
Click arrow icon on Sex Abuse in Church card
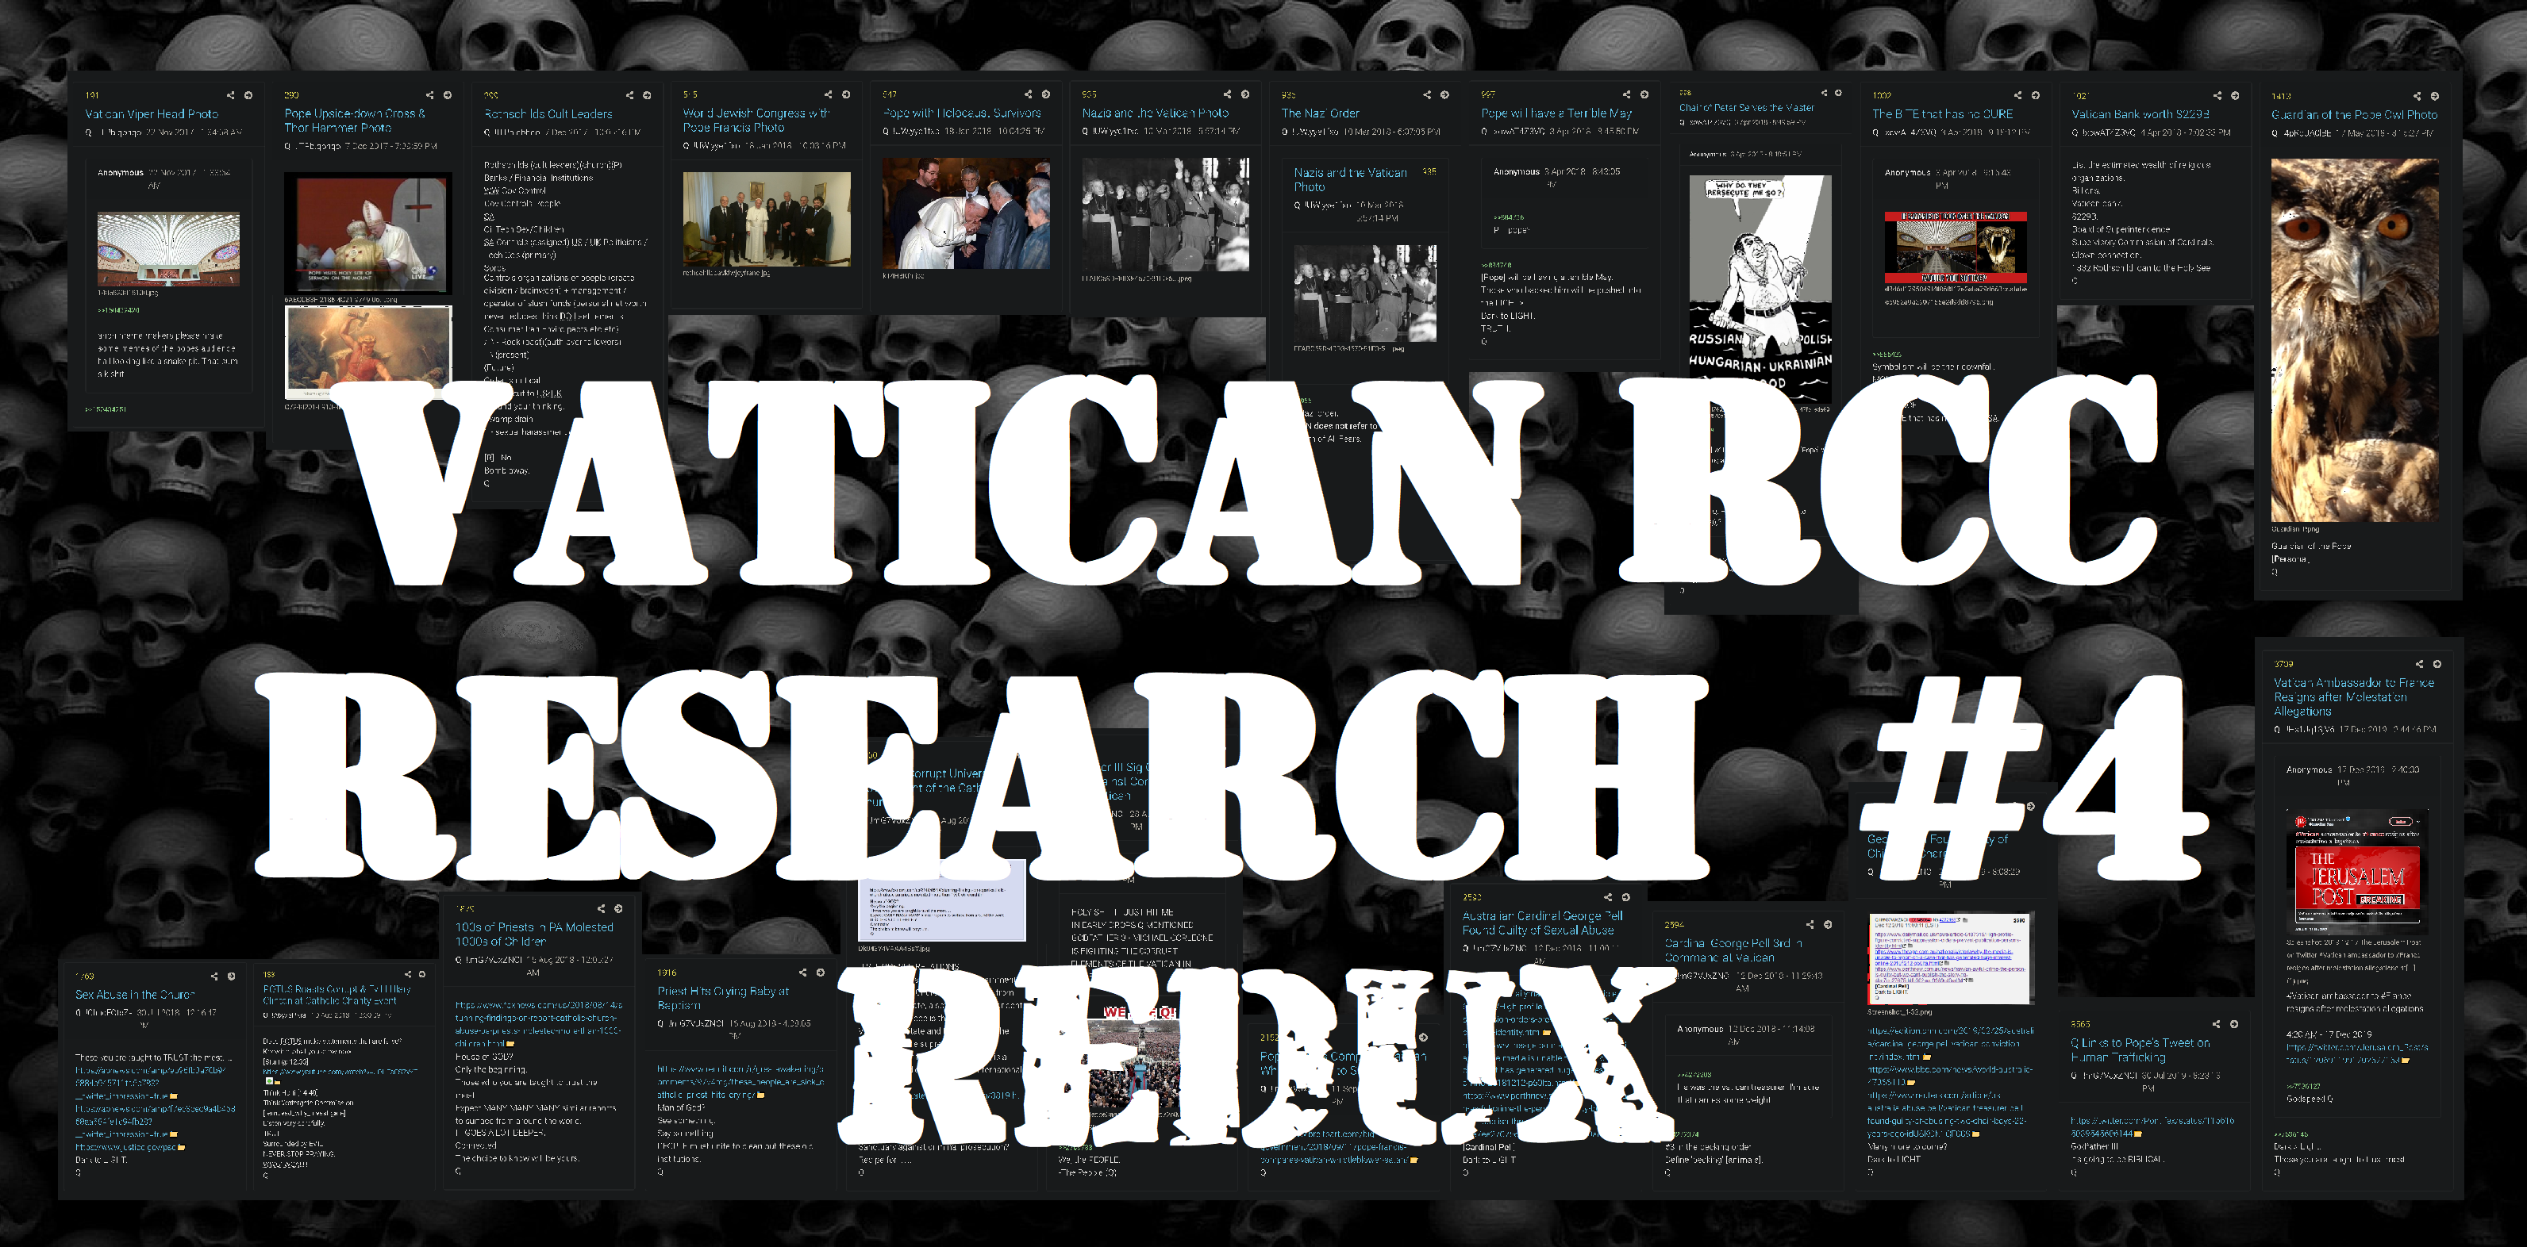click(232, 976)
